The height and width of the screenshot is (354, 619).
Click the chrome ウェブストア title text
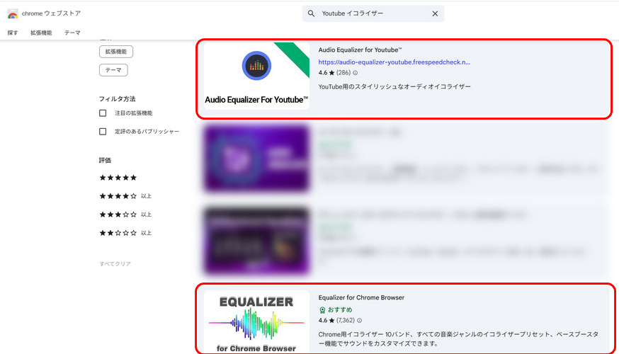pyautogui.click(x=51, y=13)
